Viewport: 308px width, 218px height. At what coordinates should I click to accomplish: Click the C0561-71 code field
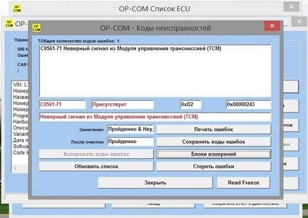point(63,104)
